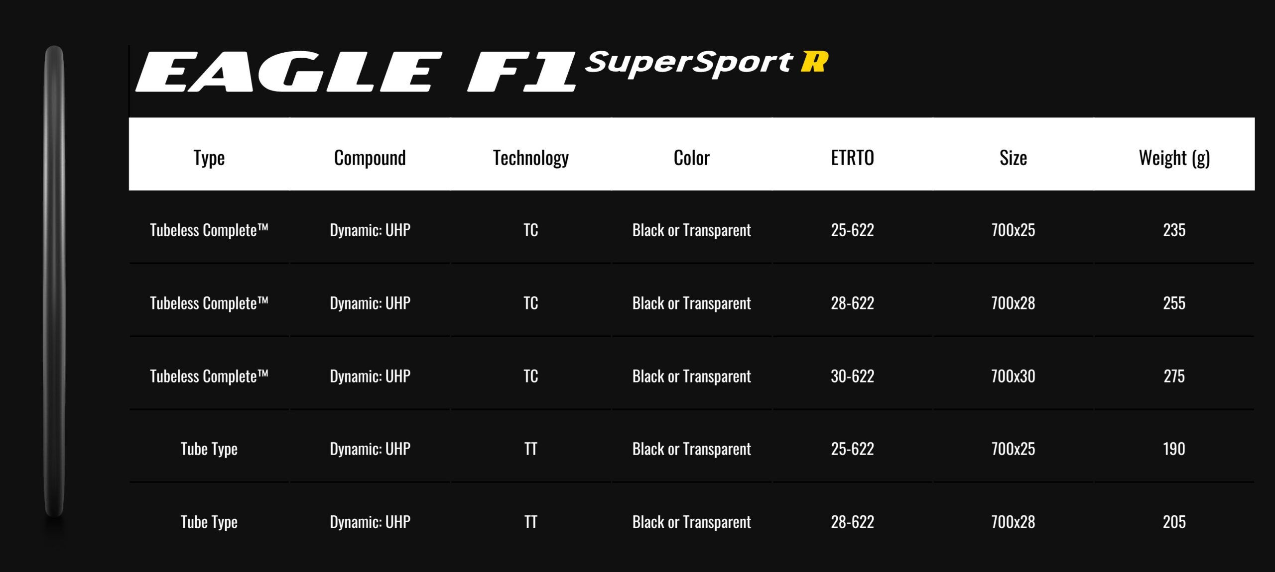Select the 205 weight cell
The width and height of the screenshot is (1275, 572).
(1174, 522)
